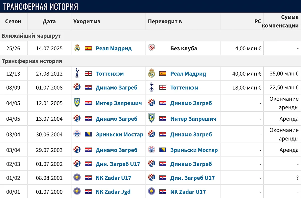Screen dimensions: 301x198
Task: Click Zrinjski Mostar crest in 30.06.2004 row
Action: (x=77, y=134)
